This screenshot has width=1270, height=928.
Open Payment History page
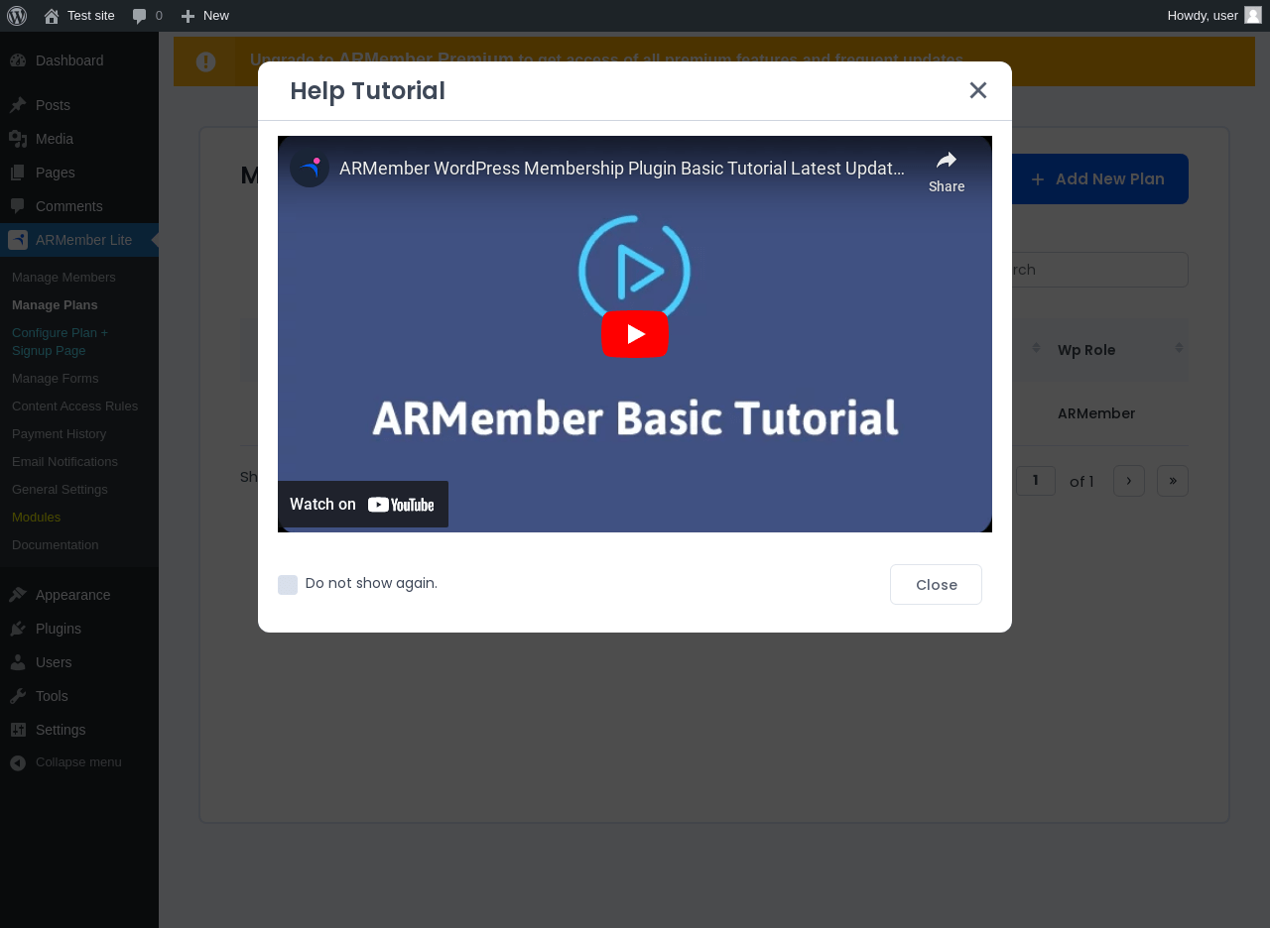[59, 433]
